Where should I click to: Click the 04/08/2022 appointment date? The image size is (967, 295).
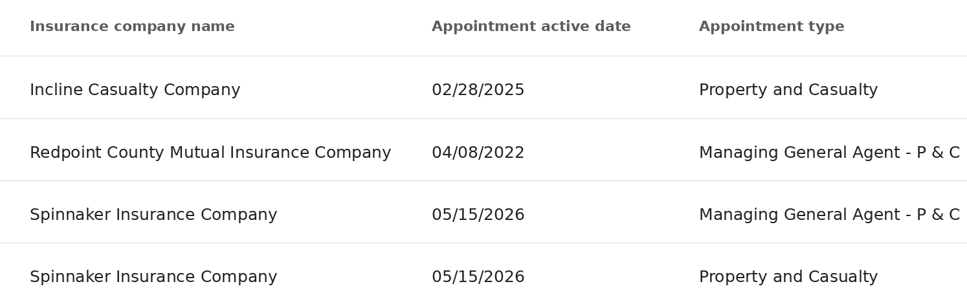478,153
